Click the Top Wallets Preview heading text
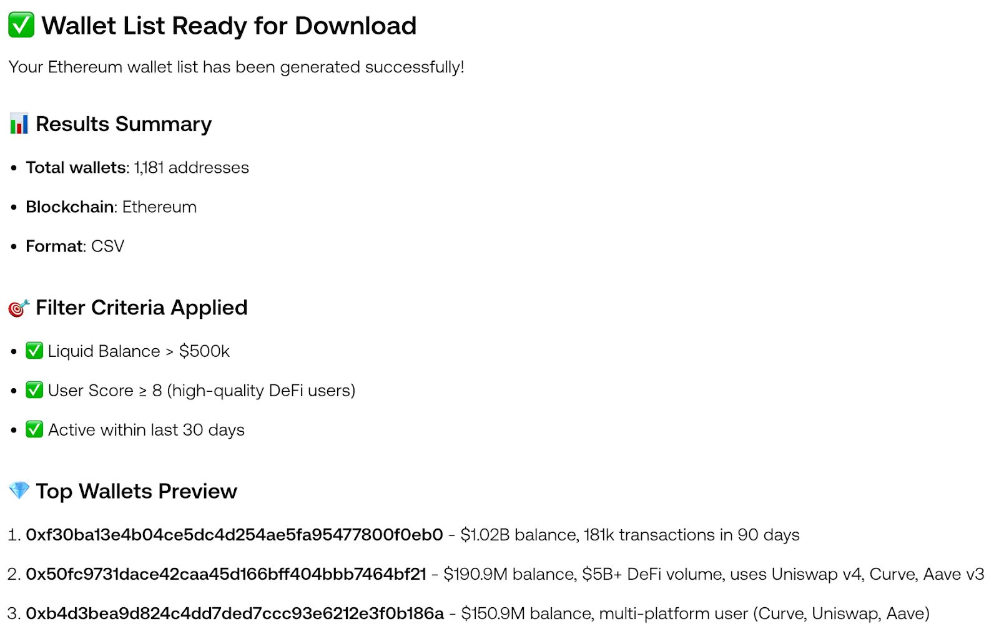The width and height of the screenshot is (999, 634). (x=136, y=491)
